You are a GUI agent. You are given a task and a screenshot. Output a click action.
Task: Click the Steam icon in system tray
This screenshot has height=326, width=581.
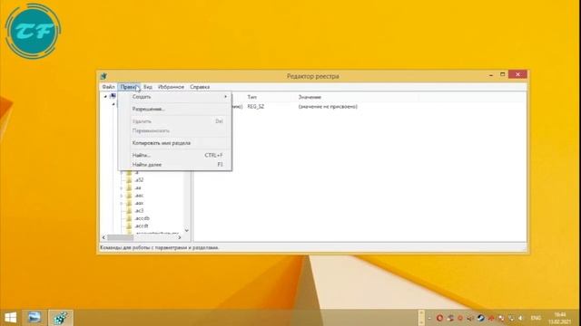480,318
